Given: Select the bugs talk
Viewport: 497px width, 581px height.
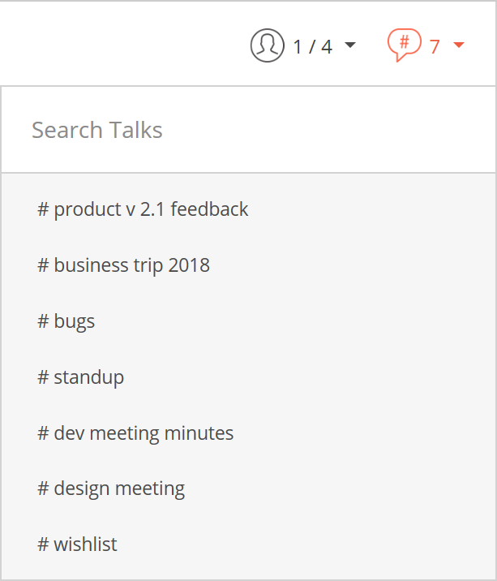Looking at the screenshot, I should coord(248,321).
